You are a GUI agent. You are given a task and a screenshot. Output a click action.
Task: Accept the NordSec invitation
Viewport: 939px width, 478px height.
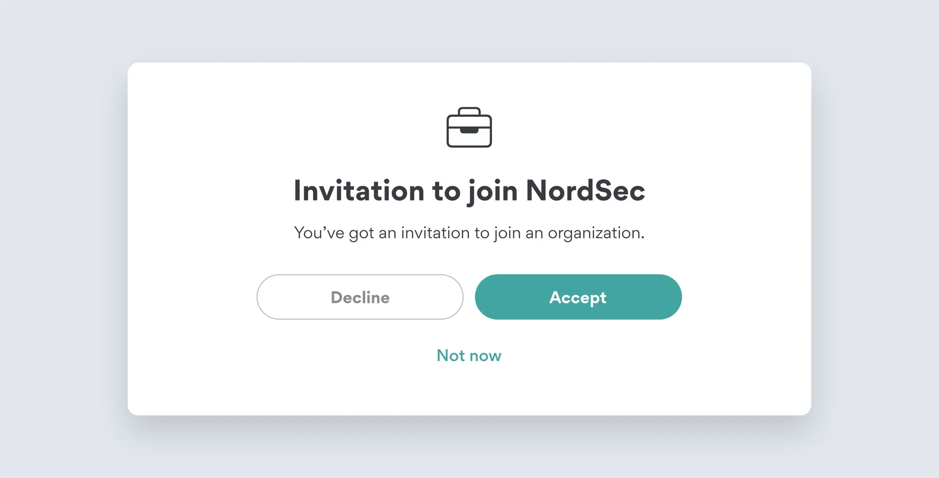click(x=578, y=297)
